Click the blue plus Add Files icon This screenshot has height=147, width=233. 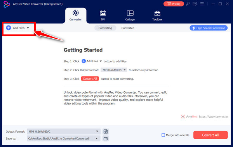point(9,28)
